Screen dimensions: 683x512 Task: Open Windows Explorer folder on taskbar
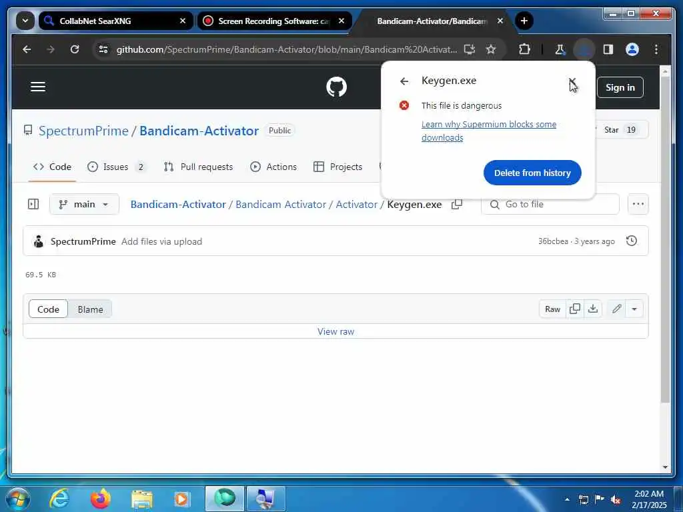click(x=142, y=499)
